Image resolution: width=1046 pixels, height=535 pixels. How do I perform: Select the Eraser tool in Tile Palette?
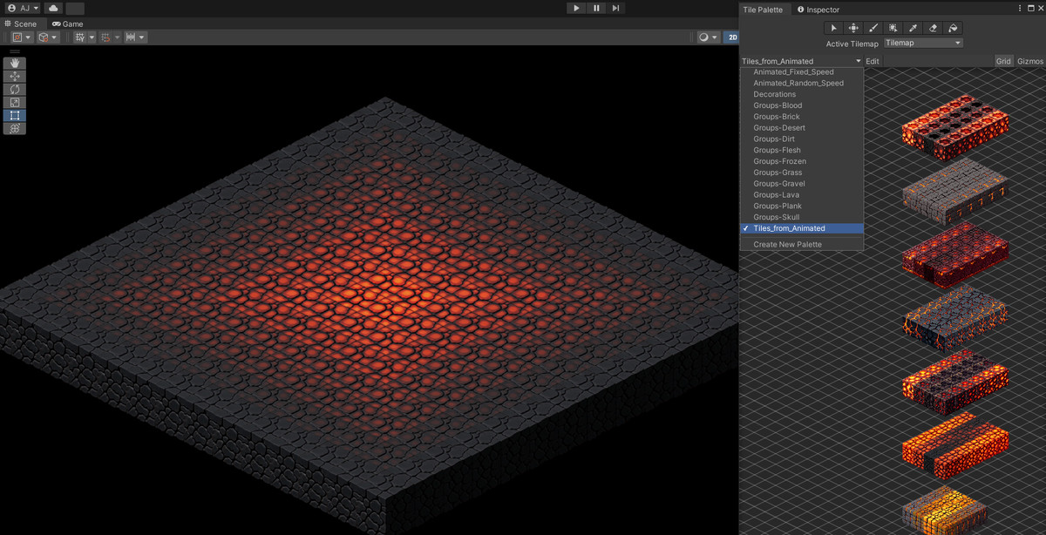(x=934, y=27)
